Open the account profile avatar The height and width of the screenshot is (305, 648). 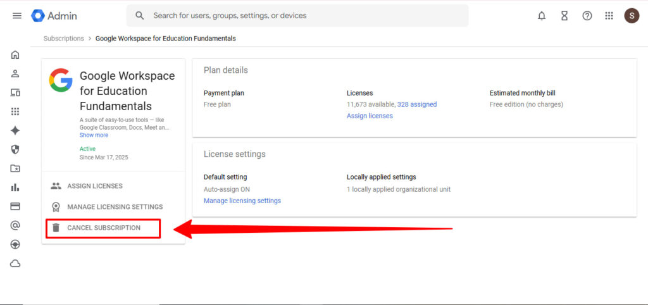tap(632, 16)
